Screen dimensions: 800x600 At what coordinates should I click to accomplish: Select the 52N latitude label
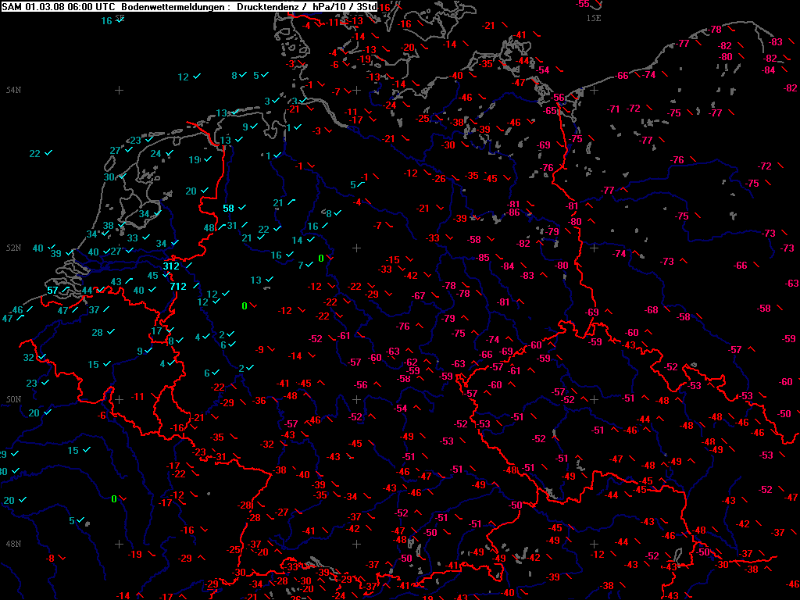coord(13,248)
